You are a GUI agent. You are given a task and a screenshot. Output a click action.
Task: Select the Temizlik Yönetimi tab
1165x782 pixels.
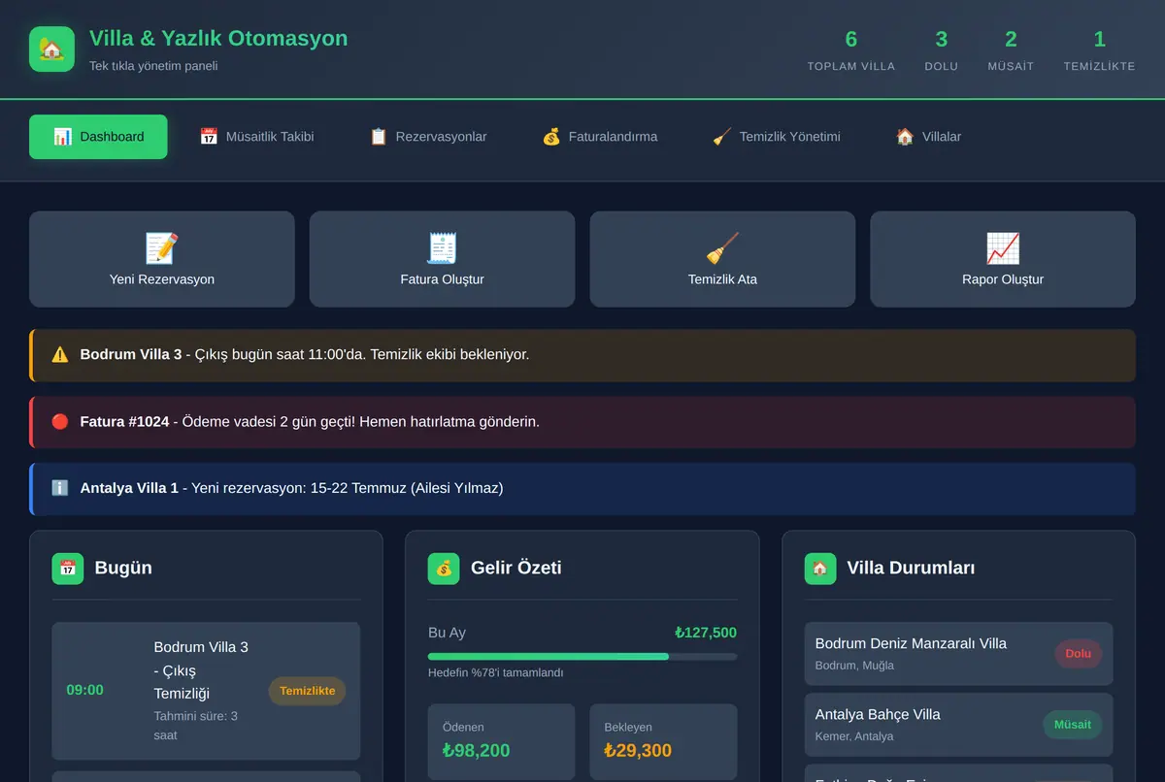tap(777, 137)
